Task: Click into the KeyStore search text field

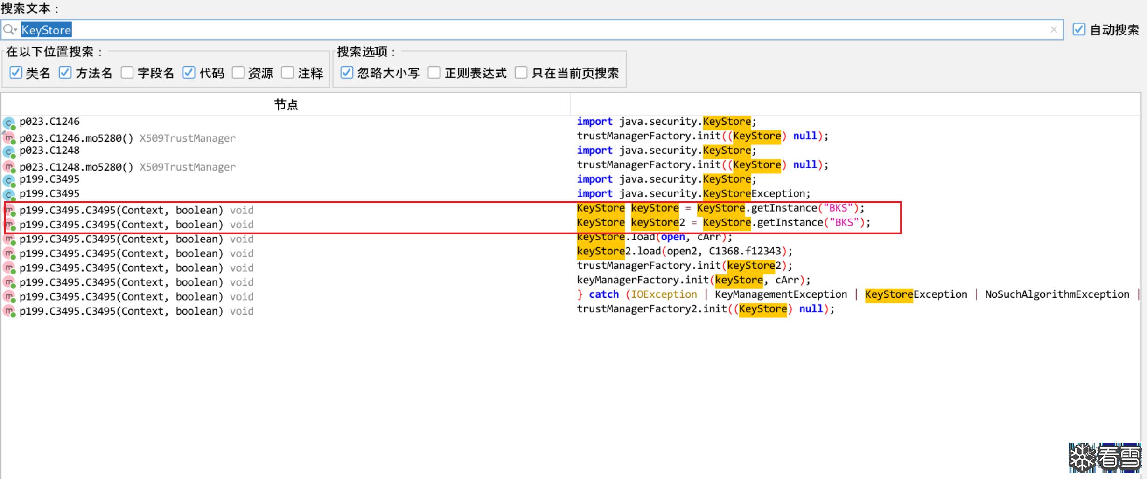Action: click(532, 30)
